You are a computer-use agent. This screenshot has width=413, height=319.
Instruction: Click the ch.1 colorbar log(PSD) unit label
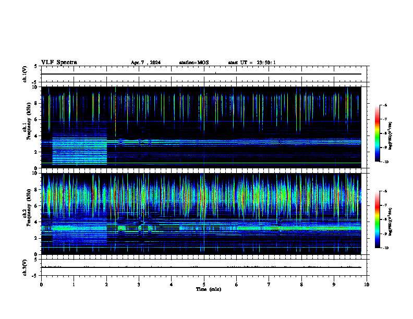point(391,136)
